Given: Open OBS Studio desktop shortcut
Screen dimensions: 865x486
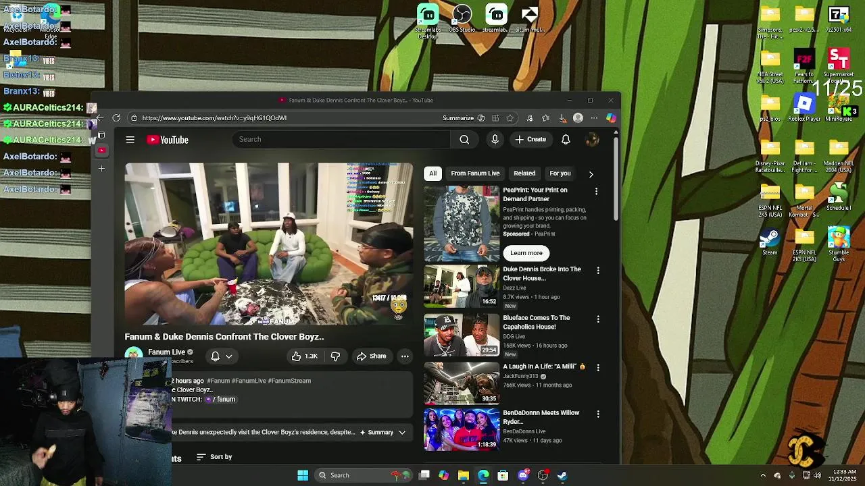Looking at the screenshot, I should [x=462, y=20].
